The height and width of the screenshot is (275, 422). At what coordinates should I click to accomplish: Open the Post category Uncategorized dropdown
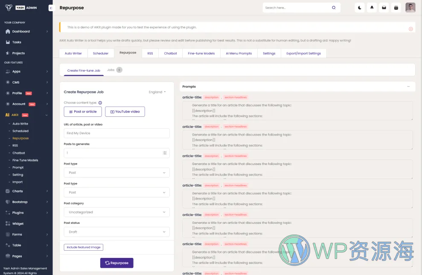116,212
